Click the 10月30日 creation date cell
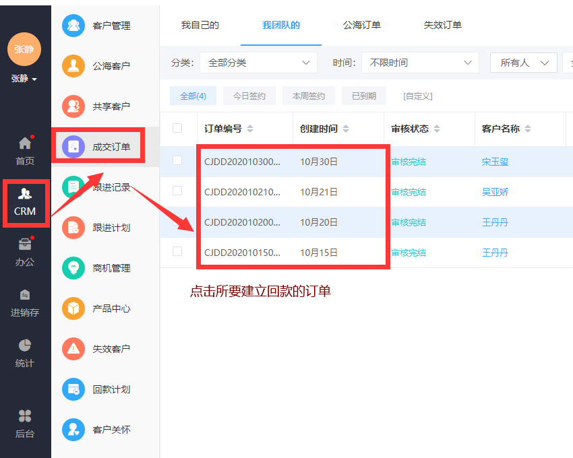Screen dimensions: 573x458 pyautogui.click(x=319, y=162)
